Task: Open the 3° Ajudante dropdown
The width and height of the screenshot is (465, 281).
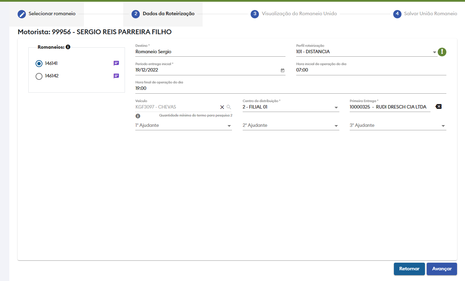Action: tap(443, 126)
